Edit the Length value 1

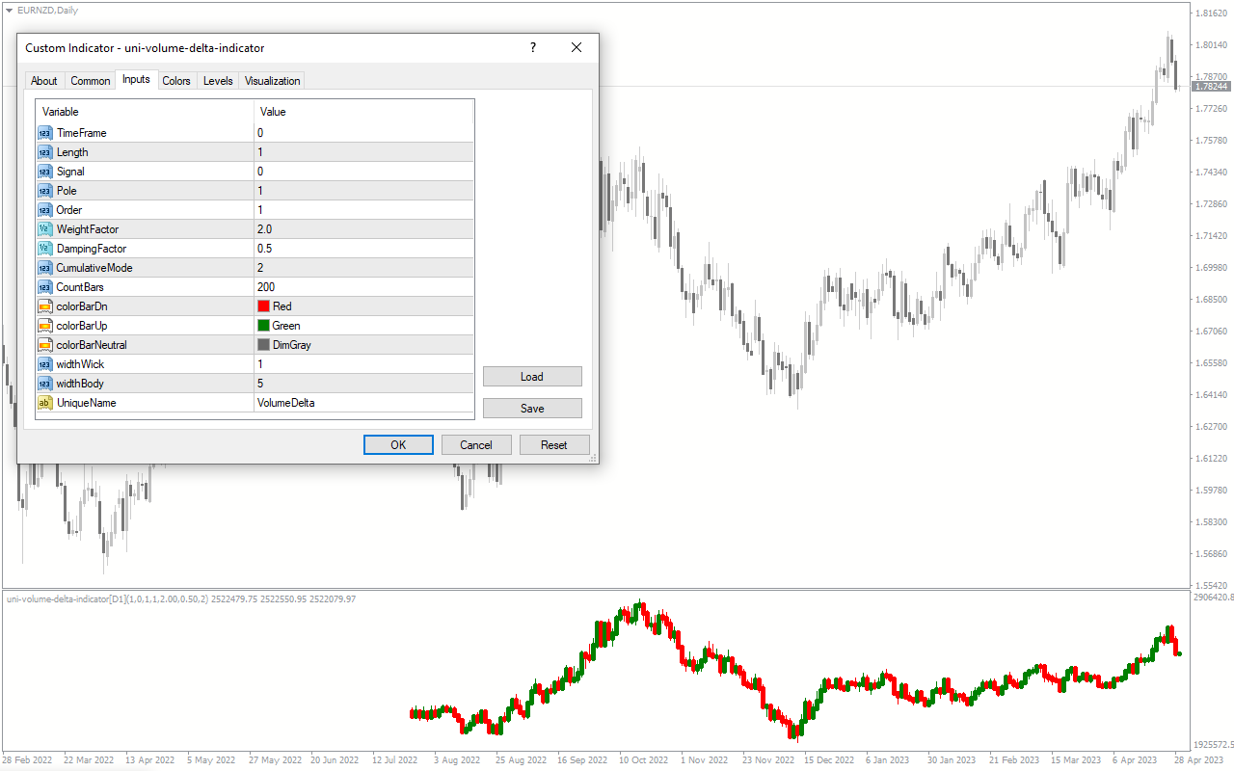click(363, 152)
